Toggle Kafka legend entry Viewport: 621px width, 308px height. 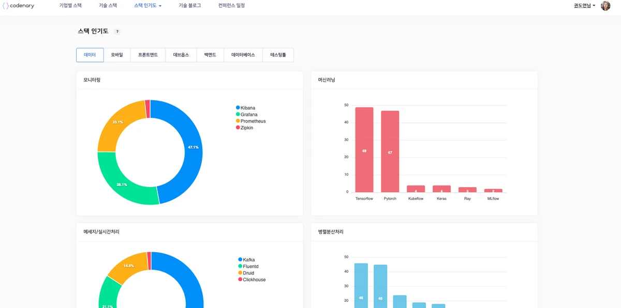pyautogui.click(x=247, y=260)
